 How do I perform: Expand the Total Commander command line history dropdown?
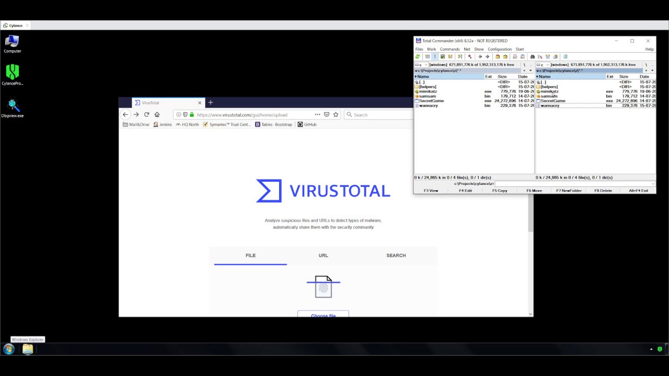(653, 184)
